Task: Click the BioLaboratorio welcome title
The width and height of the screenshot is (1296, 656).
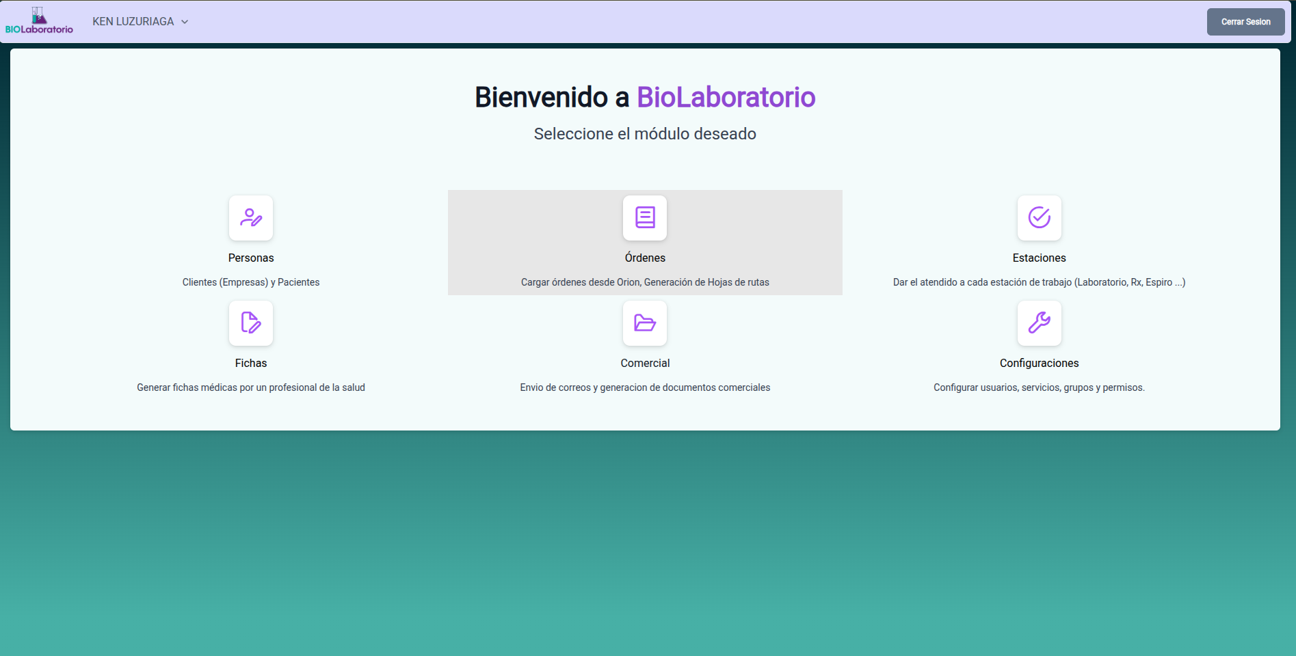Action: (644, 96)
